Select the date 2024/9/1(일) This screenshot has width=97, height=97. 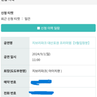tap(41, 54)
